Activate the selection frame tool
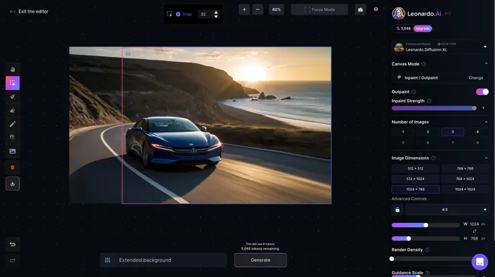 (x=12, y=83)
